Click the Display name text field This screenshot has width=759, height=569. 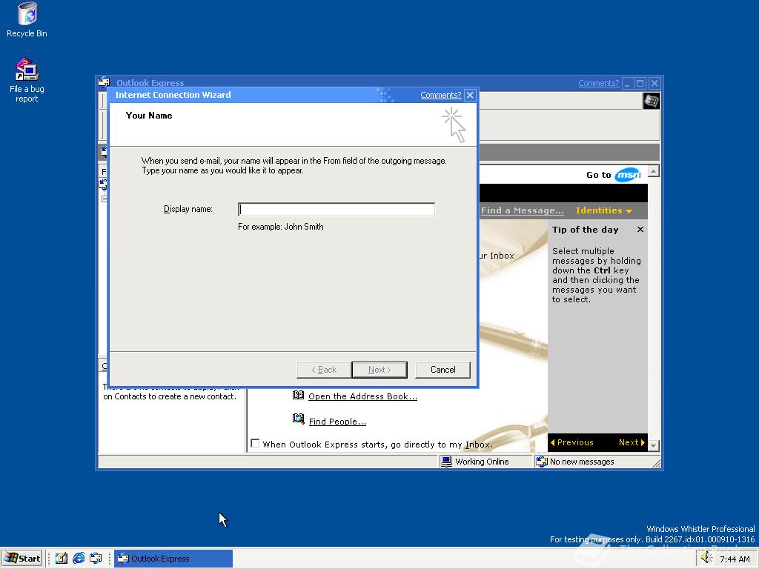click(337, 209)
